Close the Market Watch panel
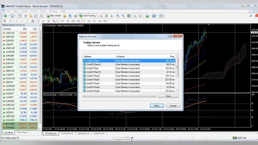258x145 pixels. [40, 25]
